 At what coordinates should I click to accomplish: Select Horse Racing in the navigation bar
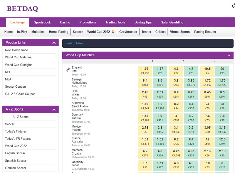click(59, 32)
